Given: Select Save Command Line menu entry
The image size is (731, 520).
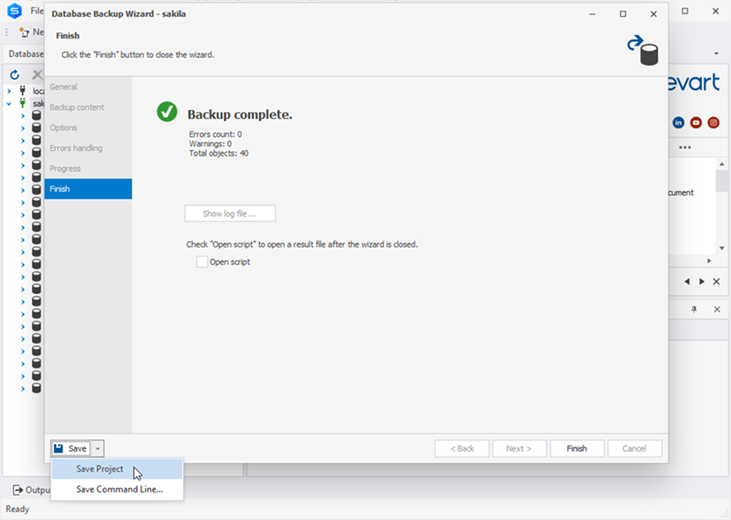Looking at the screenshot, I should [119, 489].
